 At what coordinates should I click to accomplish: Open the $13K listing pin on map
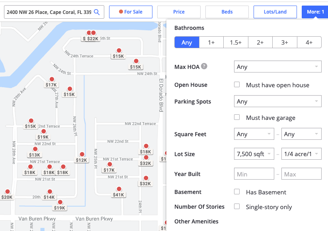coord(35,155)
